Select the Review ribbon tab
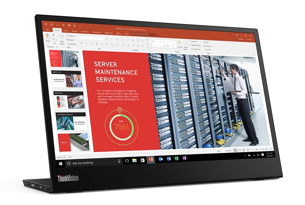The image size is (305, 205). 119,33
